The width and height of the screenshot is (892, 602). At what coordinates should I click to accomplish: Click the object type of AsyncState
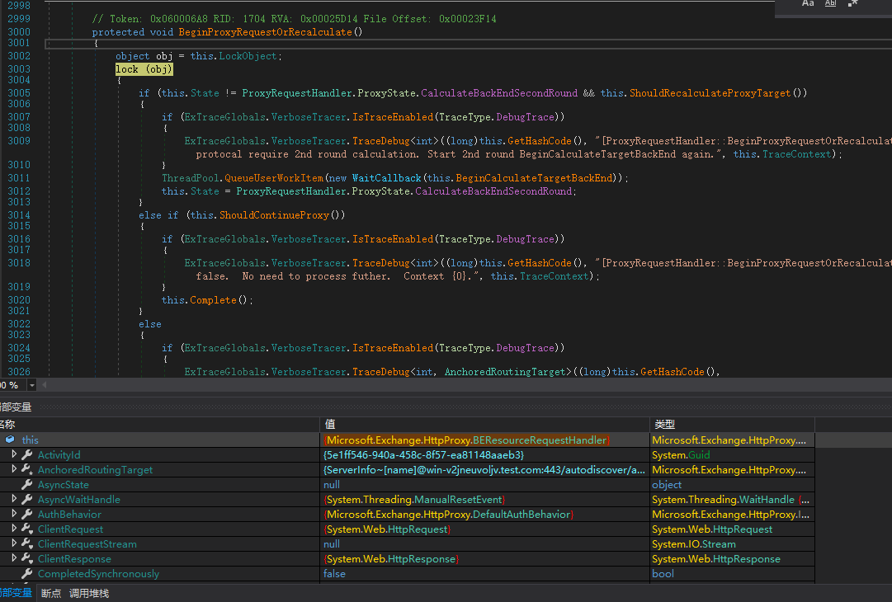667,484
